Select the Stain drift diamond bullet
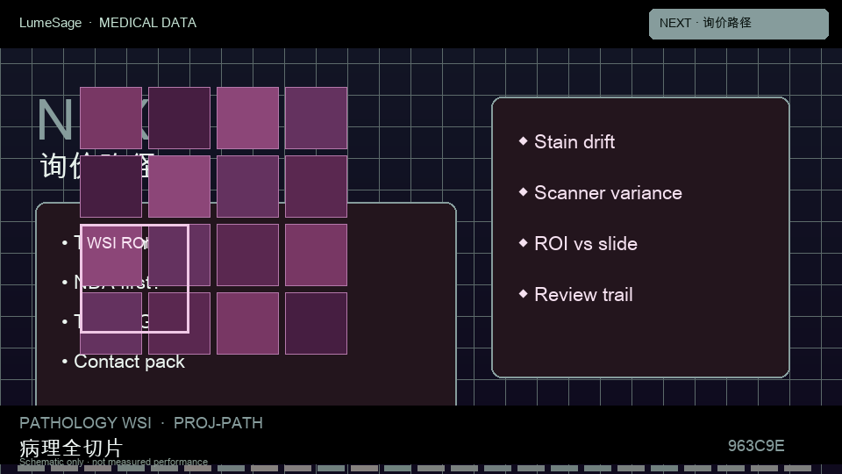842x474 pixels. click(x=523, y=140)
